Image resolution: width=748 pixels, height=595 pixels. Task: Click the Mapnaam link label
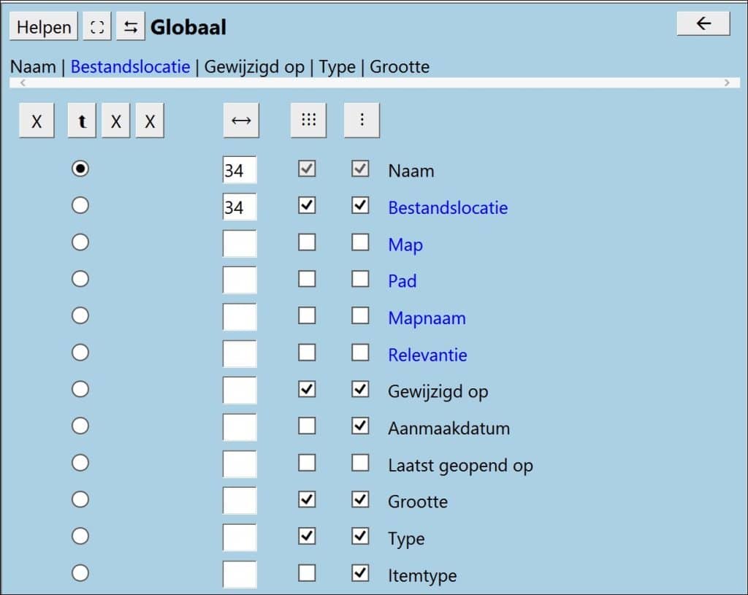[427, 318]
